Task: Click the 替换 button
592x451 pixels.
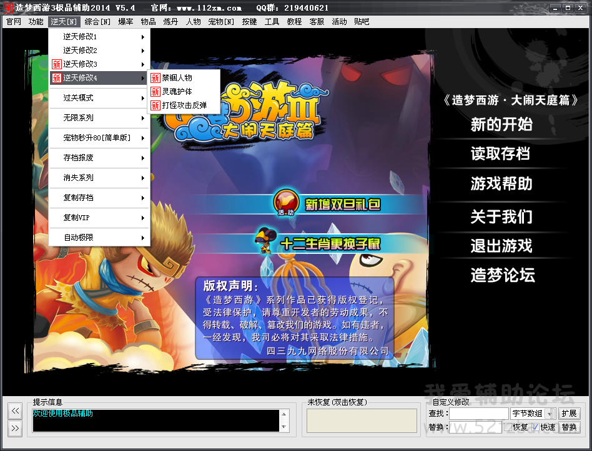Action: tap(569, 427)
